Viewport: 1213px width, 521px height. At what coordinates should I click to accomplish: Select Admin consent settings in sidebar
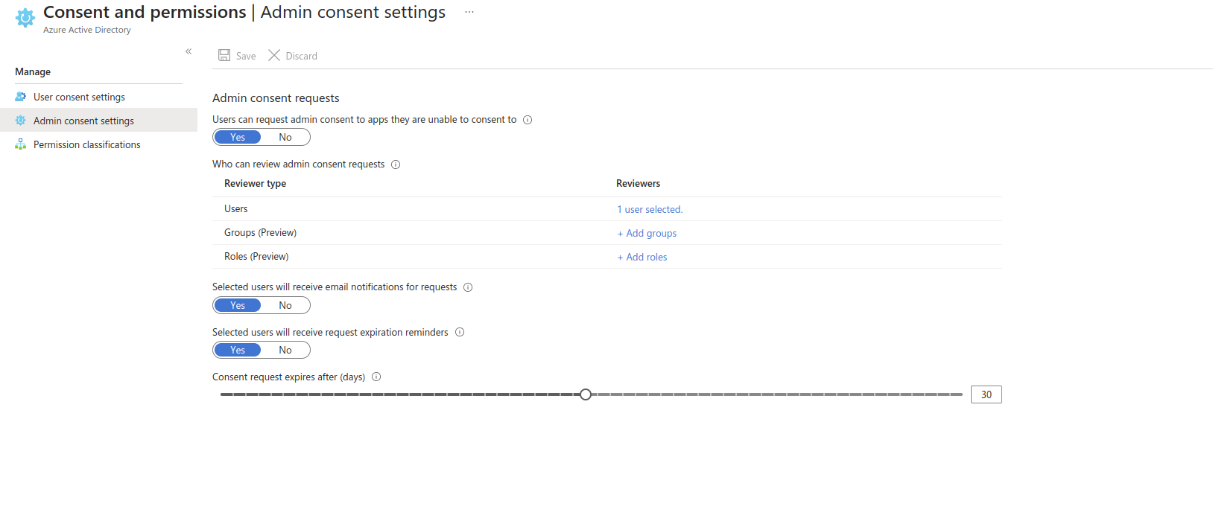pyautogui.click(x=83, y=121)
